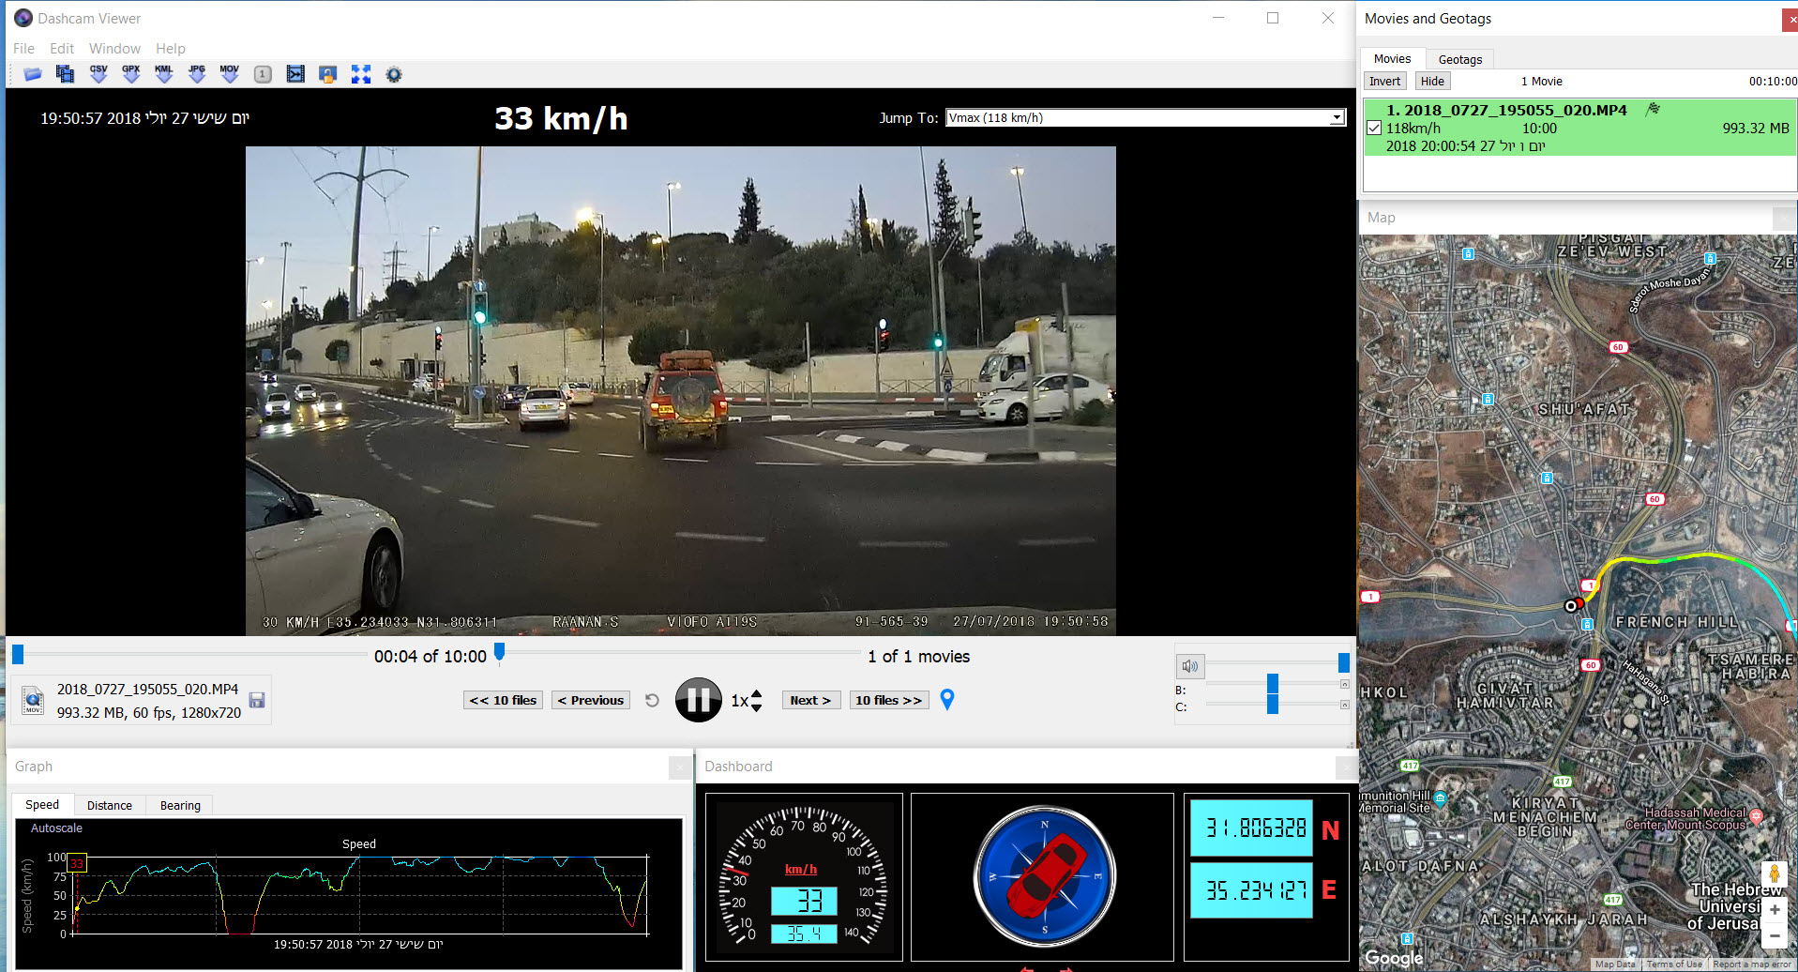This screenshot has height=972, width=1798.
Task: Open preferences via the gear icon
Action: pos(394,74)
